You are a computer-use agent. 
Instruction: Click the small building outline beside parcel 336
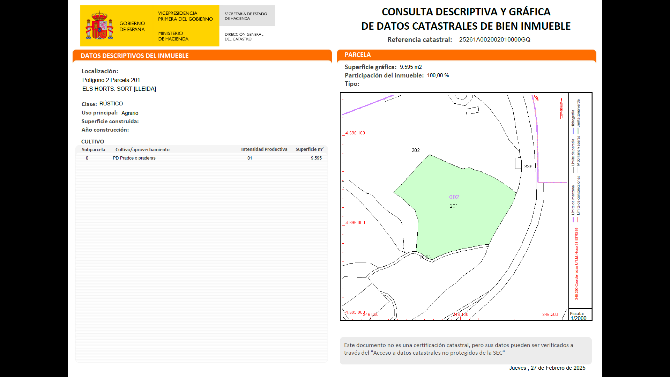pyautogui.click(x=518, y=163)
